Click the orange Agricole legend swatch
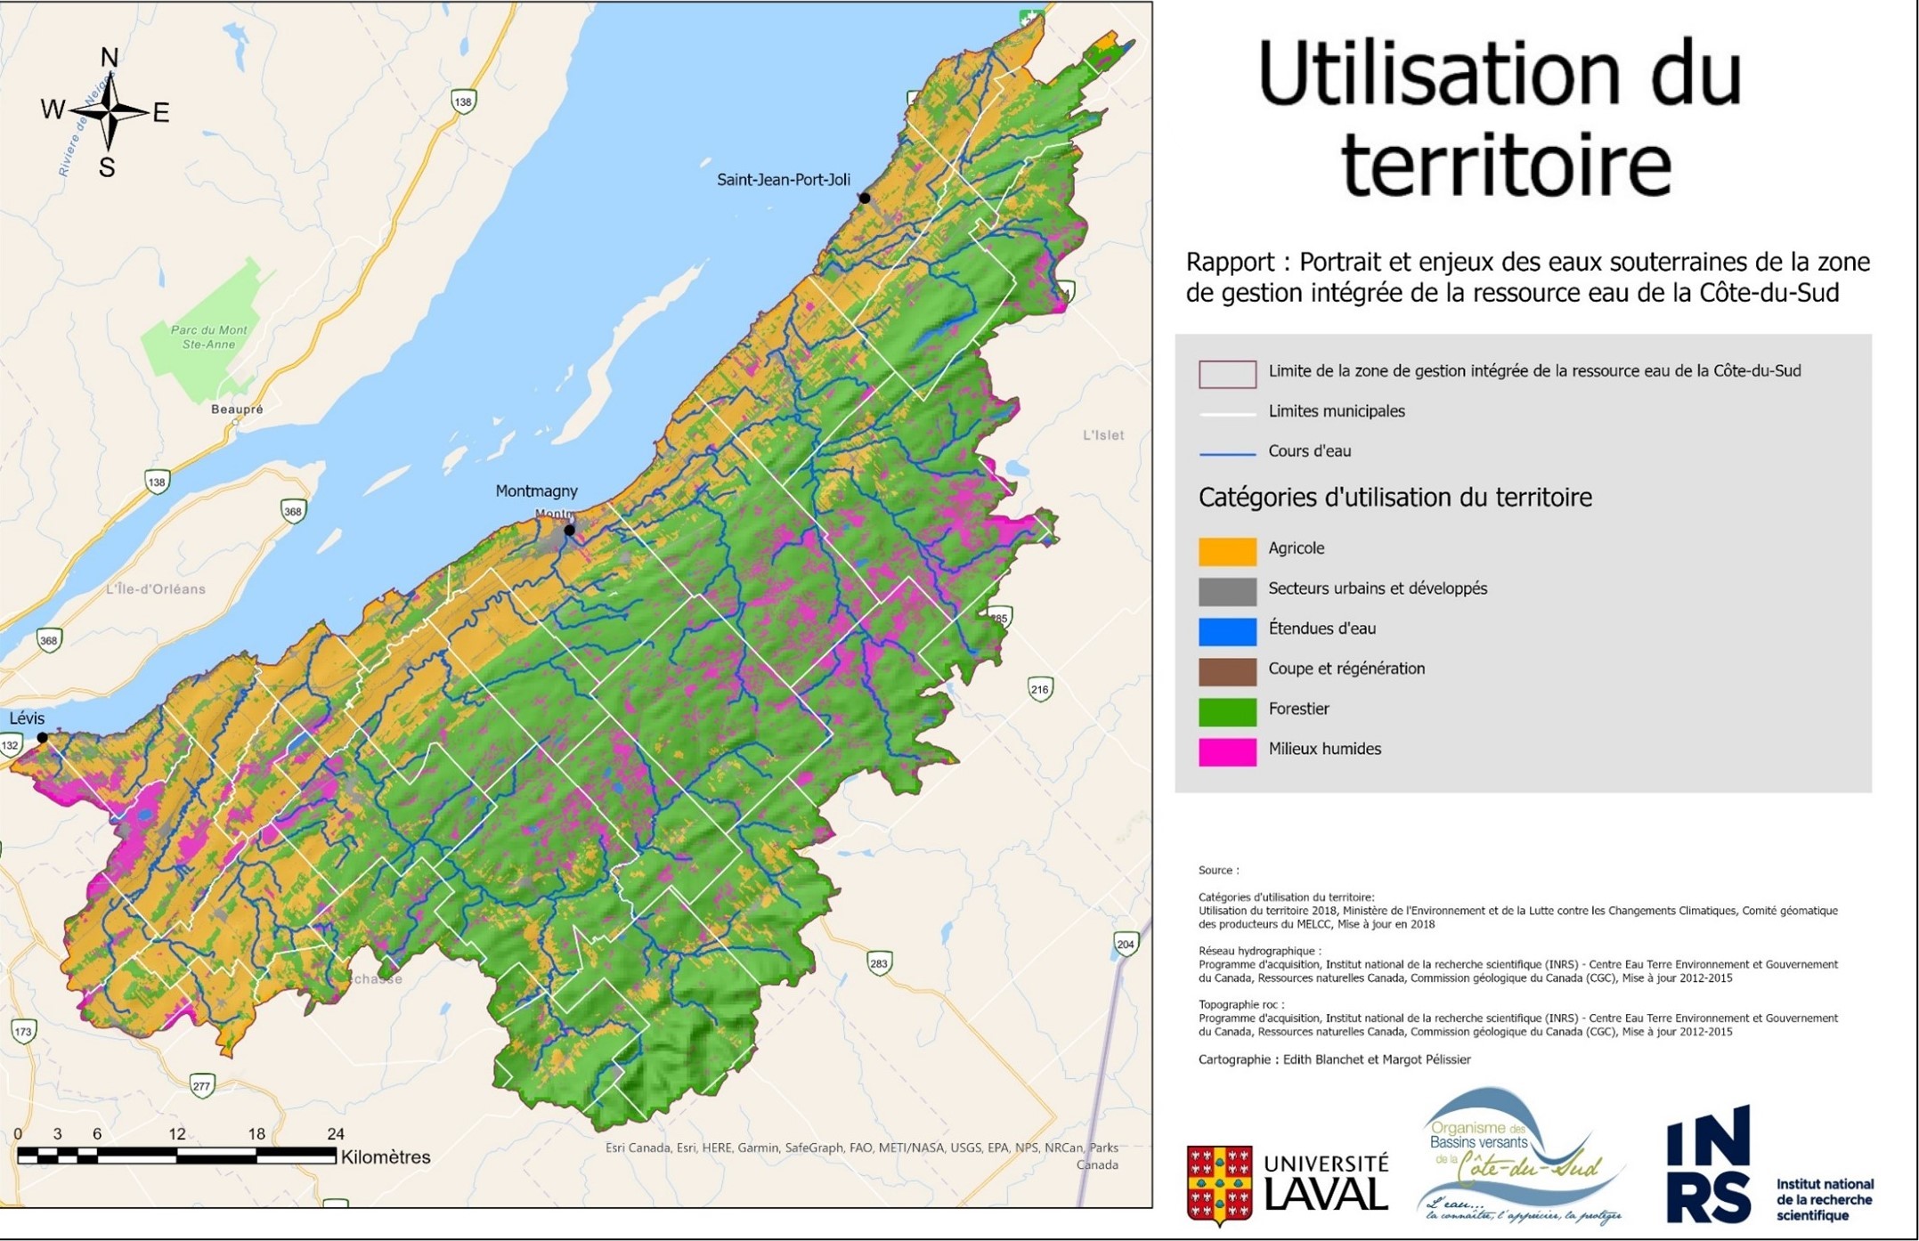Viewport: 1919px width, 1241px height. [1227, 551]
